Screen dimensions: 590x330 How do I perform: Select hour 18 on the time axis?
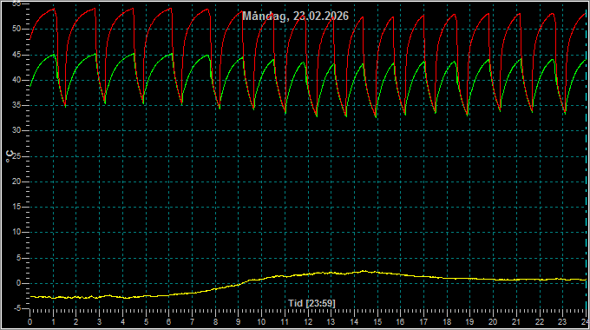coord(447,322)
